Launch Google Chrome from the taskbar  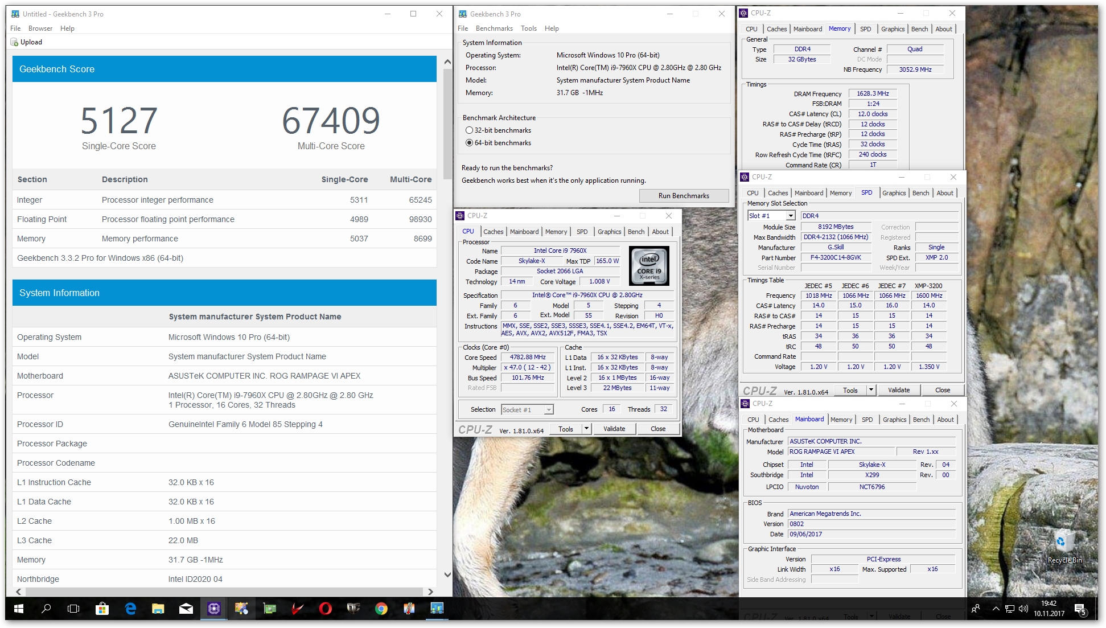click(381, 609)
